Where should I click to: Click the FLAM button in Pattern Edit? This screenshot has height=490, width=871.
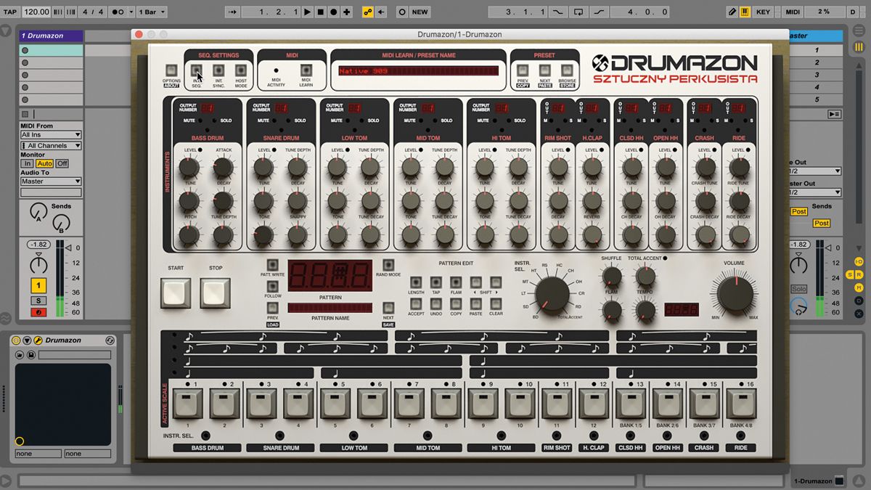pos(456,282)
